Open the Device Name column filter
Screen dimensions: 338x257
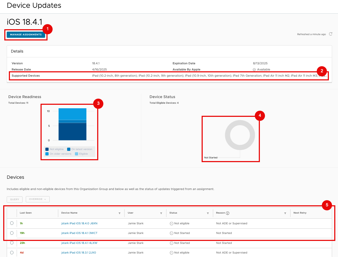click(x=119, y=213)
